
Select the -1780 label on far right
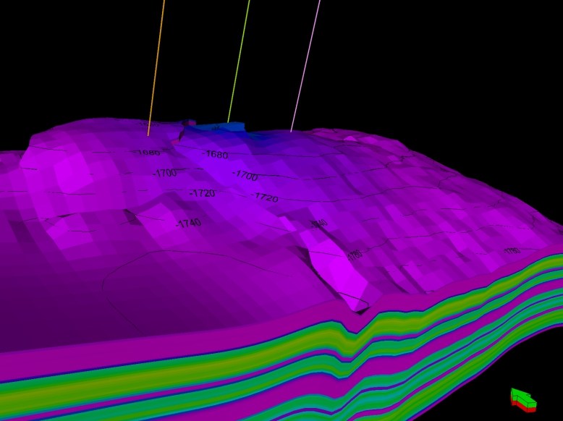(x=512, y=251)
